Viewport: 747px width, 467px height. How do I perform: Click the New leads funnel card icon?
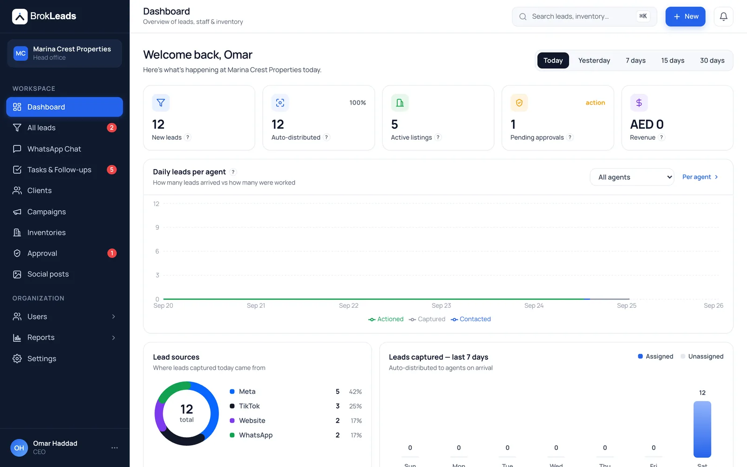[161, 103]
